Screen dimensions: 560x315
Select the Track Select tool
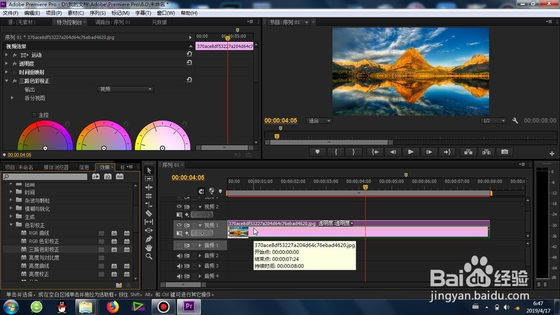pos(149,179)
